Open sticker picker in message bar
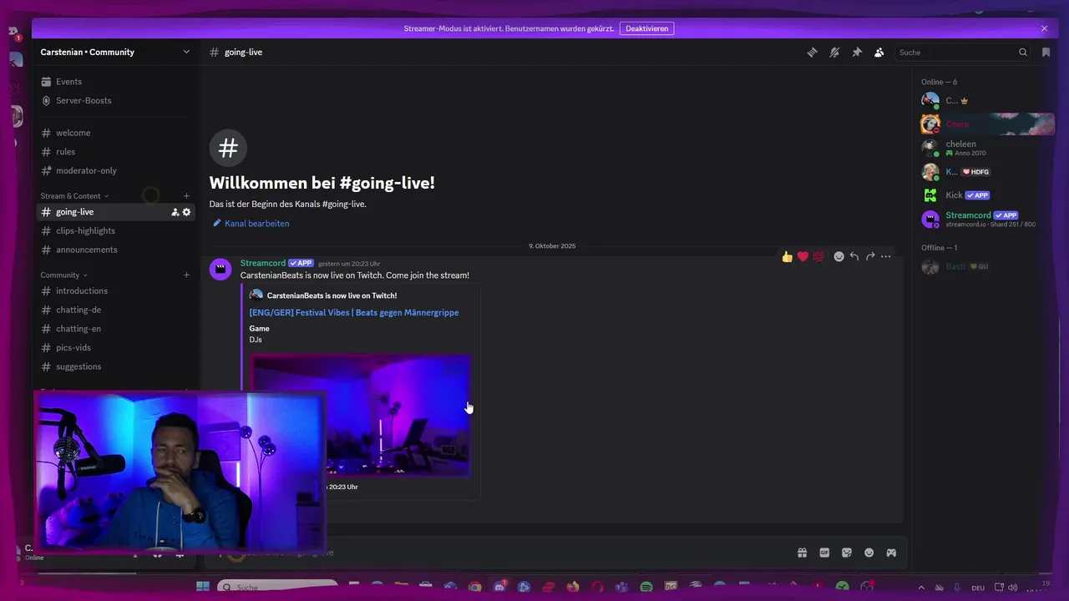 pos(847,553)
